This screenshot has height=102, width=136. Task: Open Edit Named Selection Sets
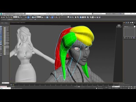click(59, 17)
